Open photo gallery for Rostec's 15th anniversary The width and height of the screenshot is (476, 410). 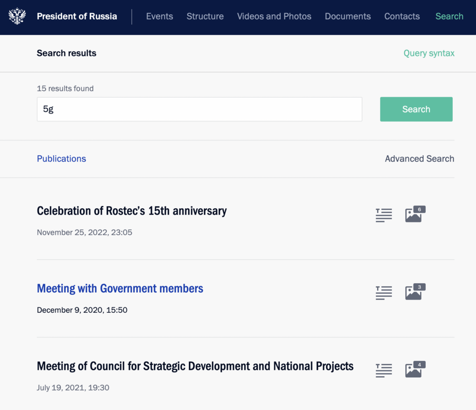point(415,214)
